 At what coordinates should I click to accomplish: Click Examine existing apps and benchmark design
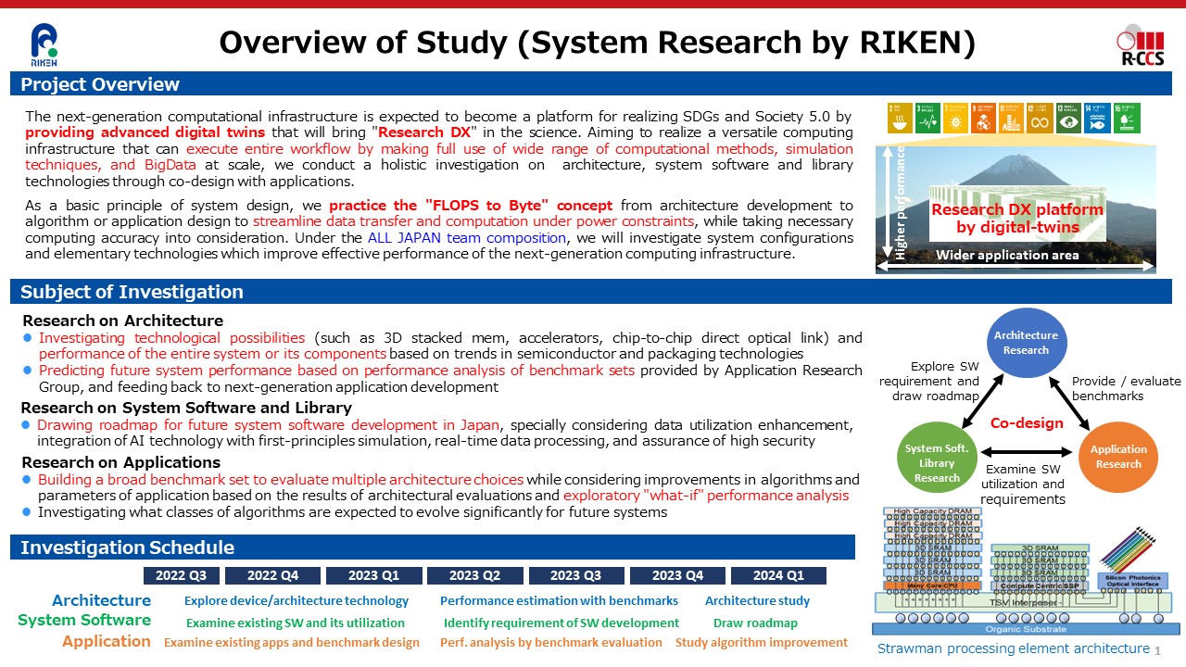(x=292, y=643)
